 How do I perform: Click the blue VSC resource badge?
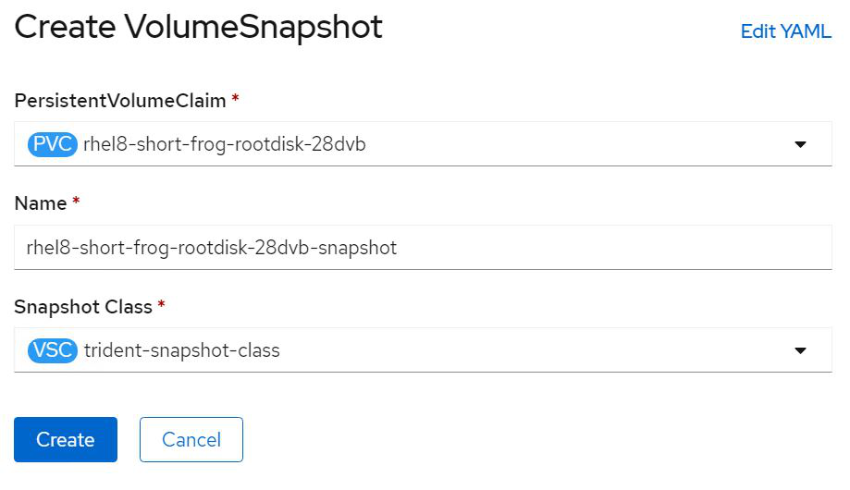[x=54, y=350]
